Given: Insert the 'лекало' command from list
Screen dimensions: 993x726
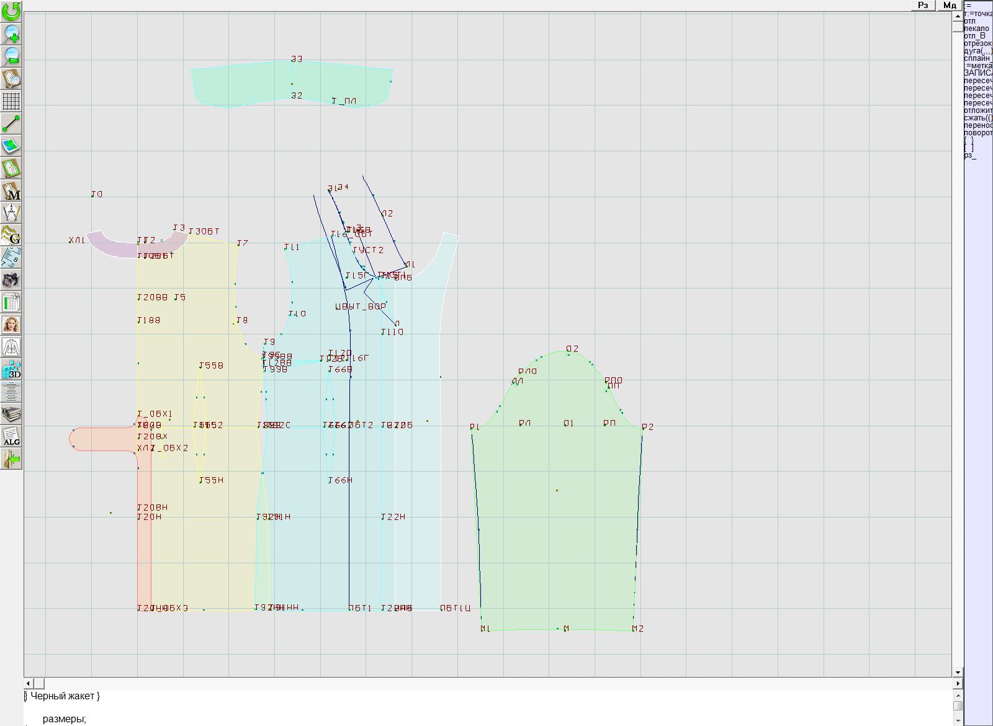Looking at the screenshot, I should [x=977, y=29].
